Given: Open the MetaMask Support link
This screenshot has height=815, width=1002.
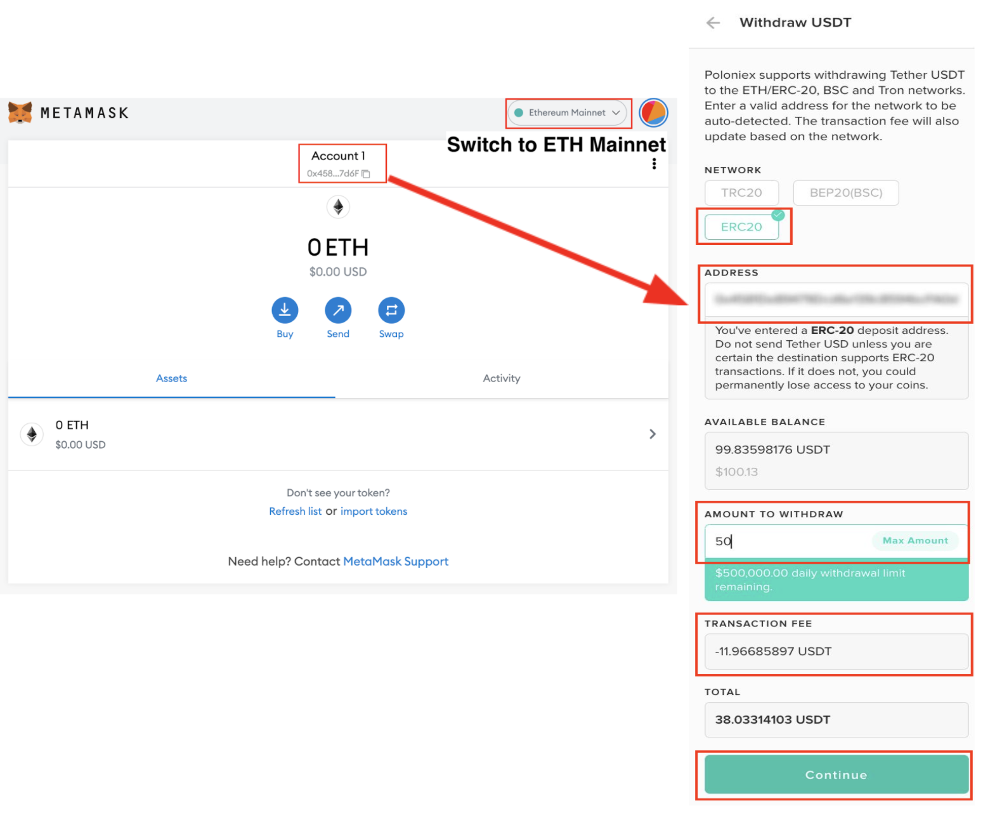Looking at the screenshot, I should pyautogui.click(x=396, y=562).
